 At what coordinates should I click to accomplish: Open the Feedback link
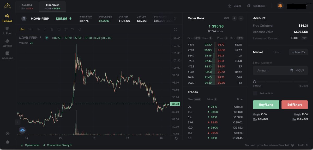[x=256, y=6]
